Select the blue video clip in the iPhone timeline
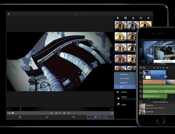This screenshot has width=175, height=134. pos(154,72)
